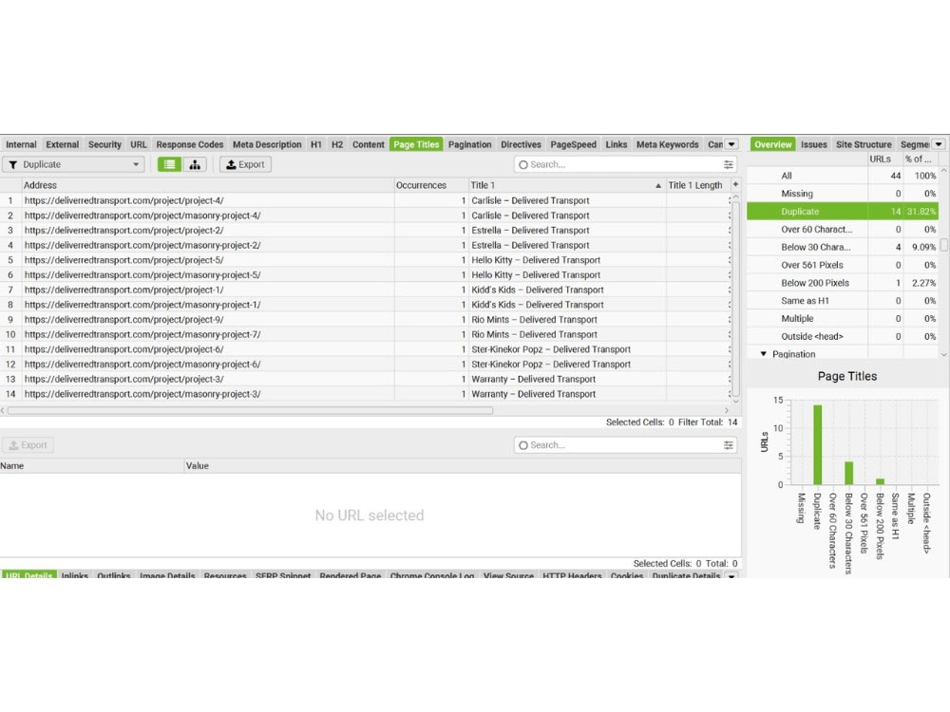
Task: Switch to list view icon
Action: 170,164
